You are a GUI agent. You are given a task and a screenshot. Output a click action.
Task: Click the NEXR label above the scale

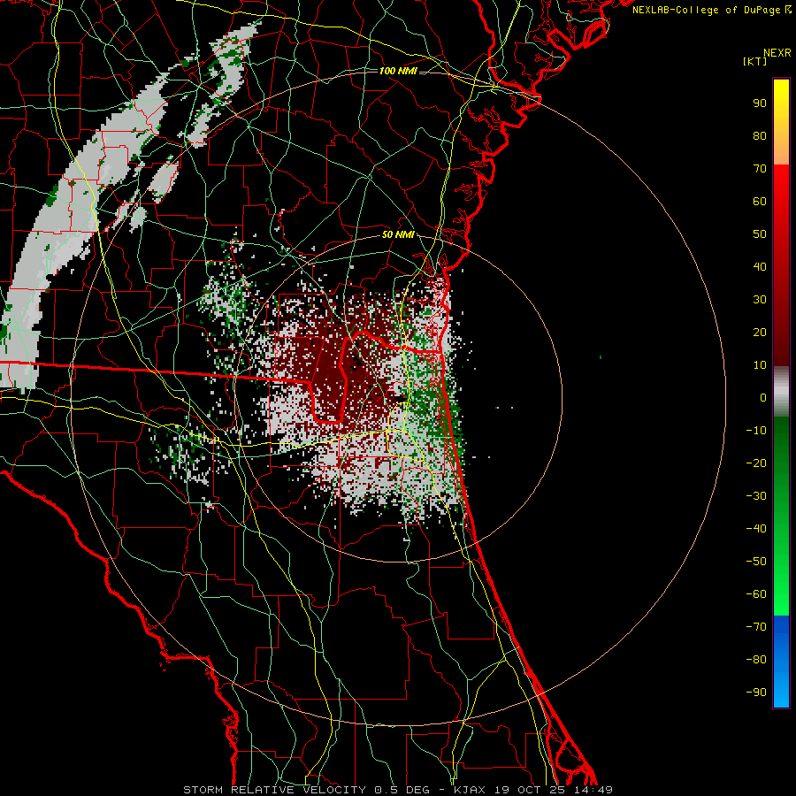pos(777,53)
